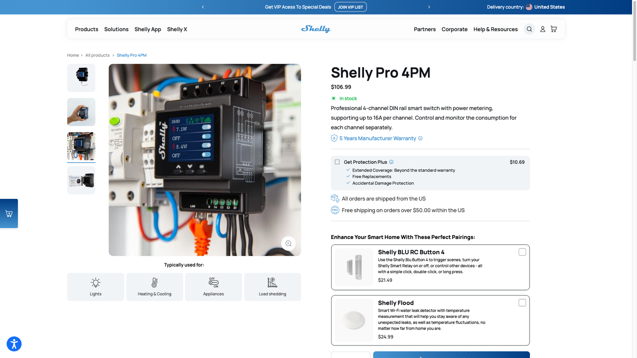Open the Products menu
The height and width of the screenshot is (358, 637).
coord(87,29)
